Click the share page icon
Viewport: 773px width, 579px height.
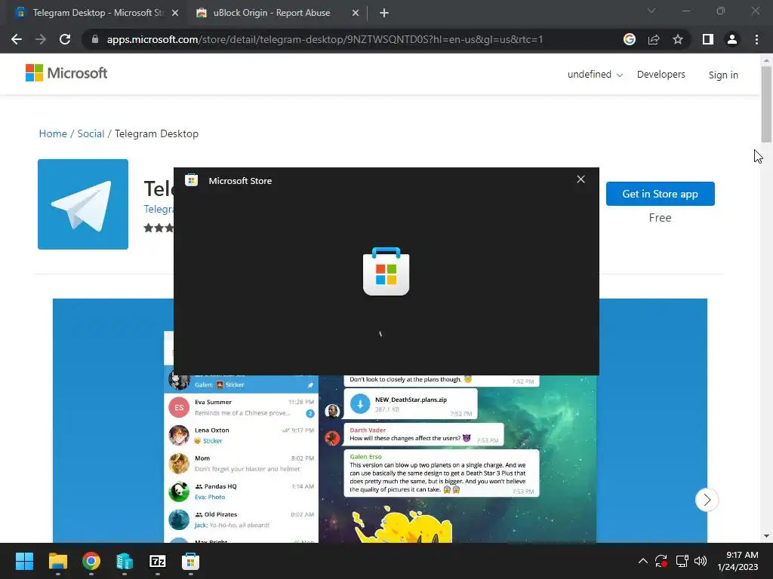[654, 39]
